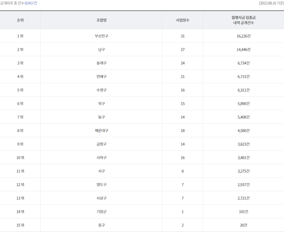
Task: Click the 연제구 row name
Action: coord(101,76)
